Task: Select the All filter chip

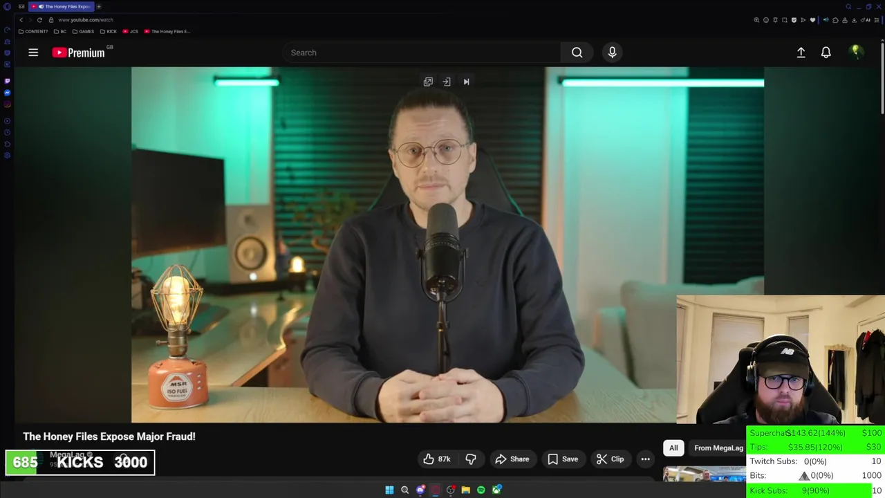Action: click(673, 448)
